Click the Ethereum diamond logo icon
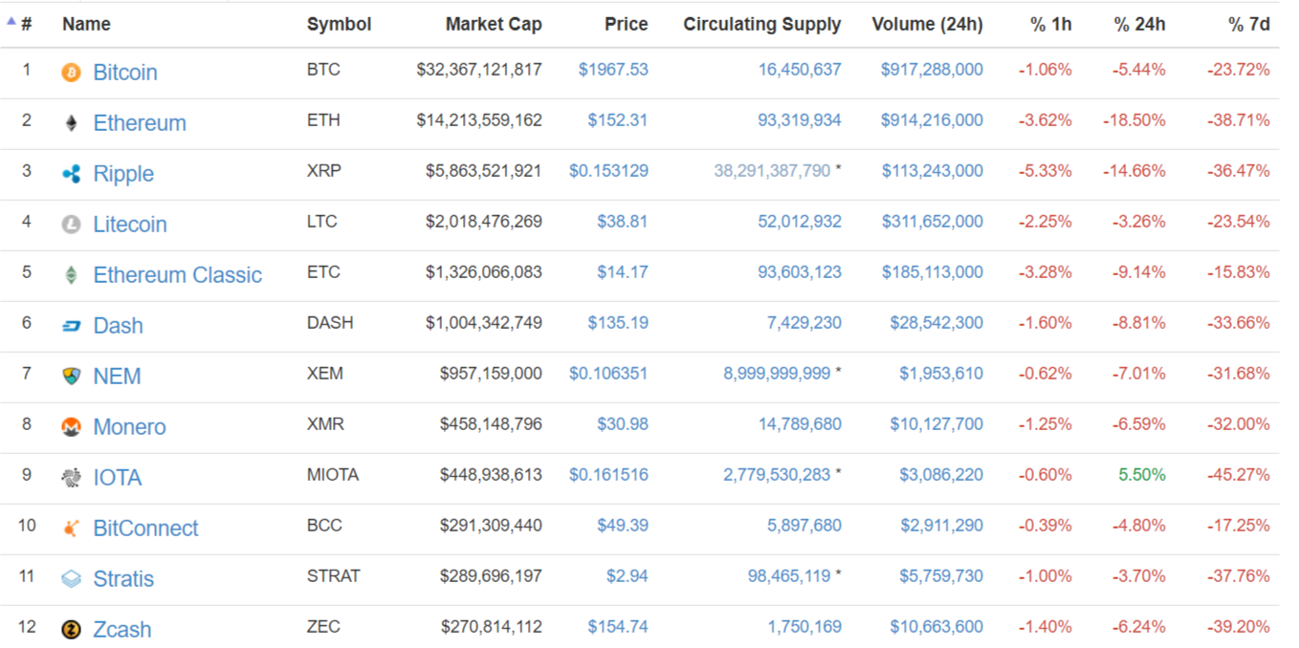Screen dimensions: 1299x648 point(71,123)
